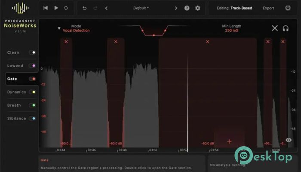The width and height of the screenshot is (301, 172).
Task: Toggle the Gate module switch
Action: [32, 79]
